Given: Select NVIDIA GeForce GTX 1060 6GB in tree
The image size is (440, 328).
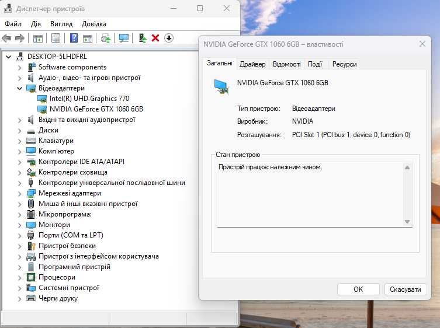Looking at the screenshot, I should point(96,109).
